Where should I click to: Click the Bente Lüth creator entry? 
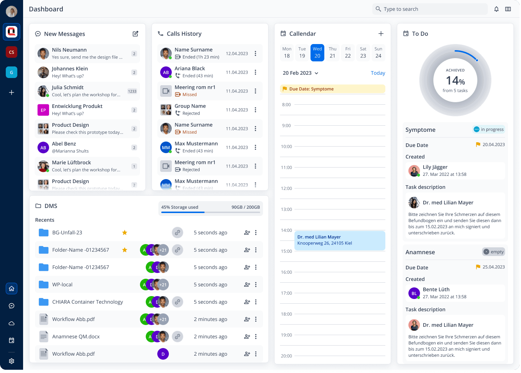click(x=455, y=293)
